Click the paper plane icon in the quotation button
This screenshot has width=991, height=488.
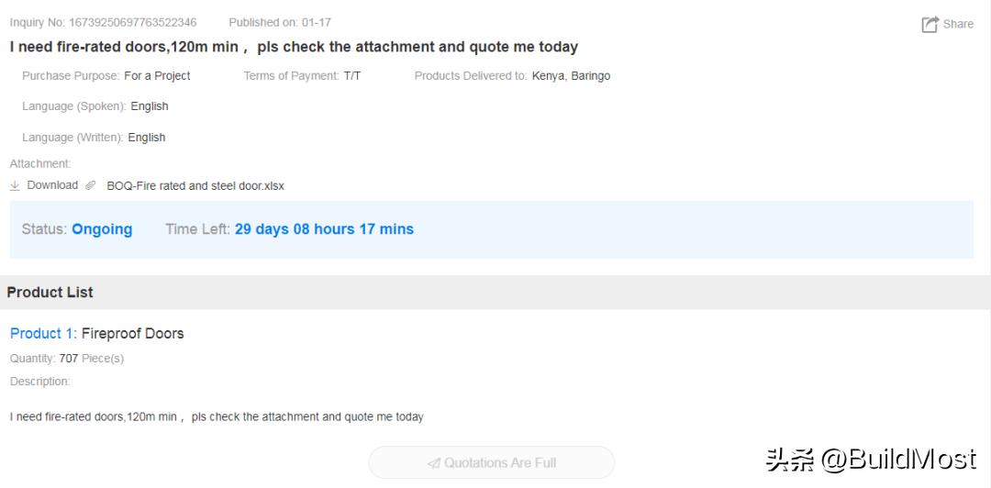434,463
